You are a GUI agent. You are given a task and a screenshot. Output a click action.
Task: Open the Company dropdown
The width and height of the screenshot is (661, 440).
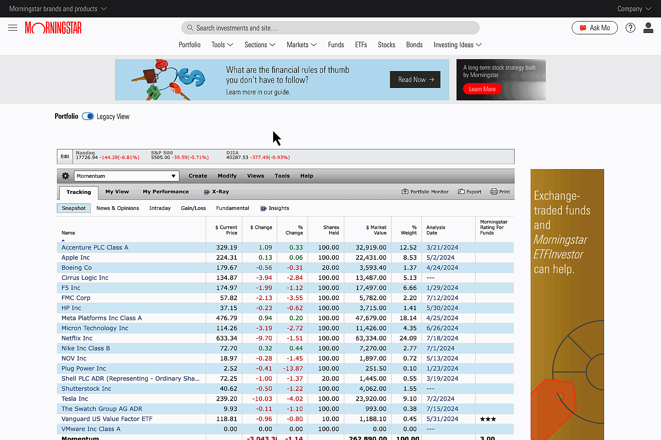click(634, 9)
